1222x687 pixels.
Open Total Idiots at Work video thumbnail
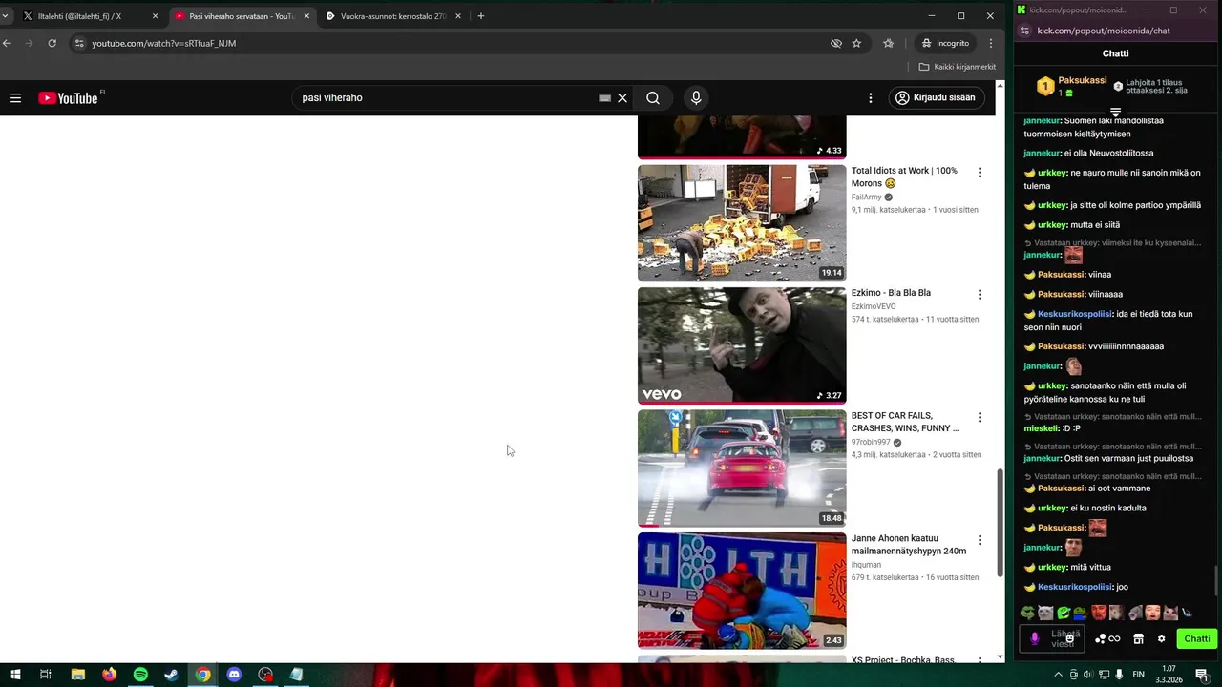(x=742, y=223)
